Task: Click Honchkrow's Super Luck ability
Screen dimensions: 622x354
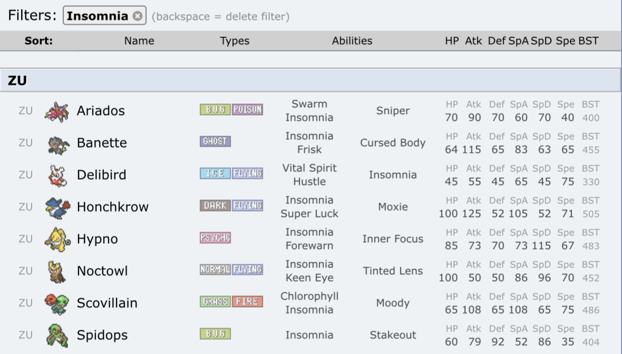Action: (309, 214)
